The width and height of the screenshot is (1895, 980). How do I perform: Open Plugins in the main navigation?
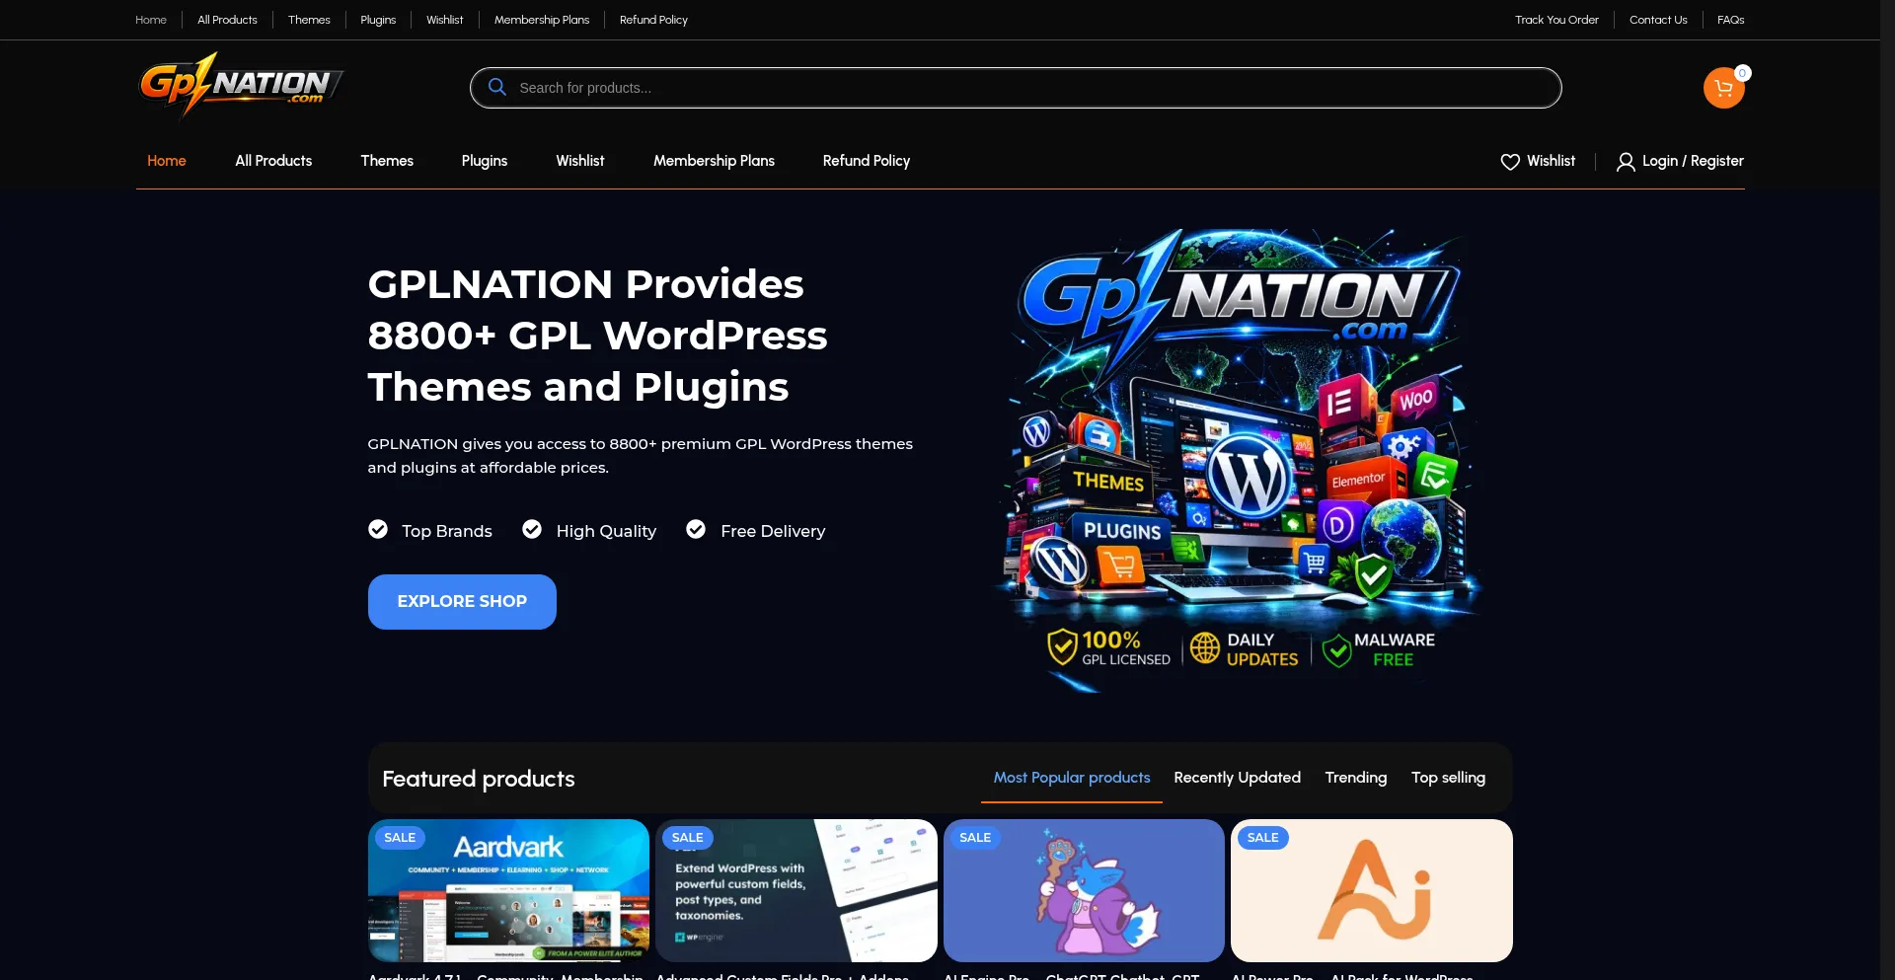click(x=485, y=161)
